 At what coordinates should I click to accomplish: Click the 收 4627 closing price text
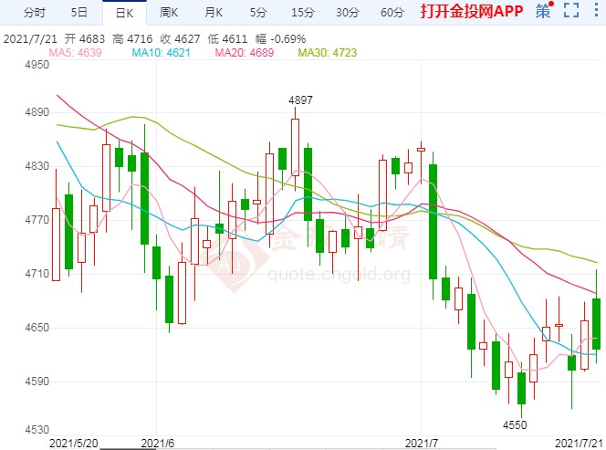180,39
